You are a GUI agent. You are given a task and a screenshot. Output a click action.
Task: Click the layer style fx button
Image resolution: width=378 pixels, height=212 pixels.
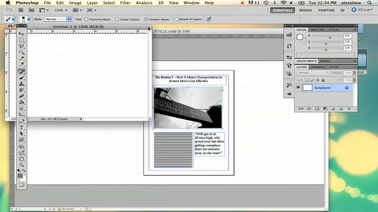(309, 108)
